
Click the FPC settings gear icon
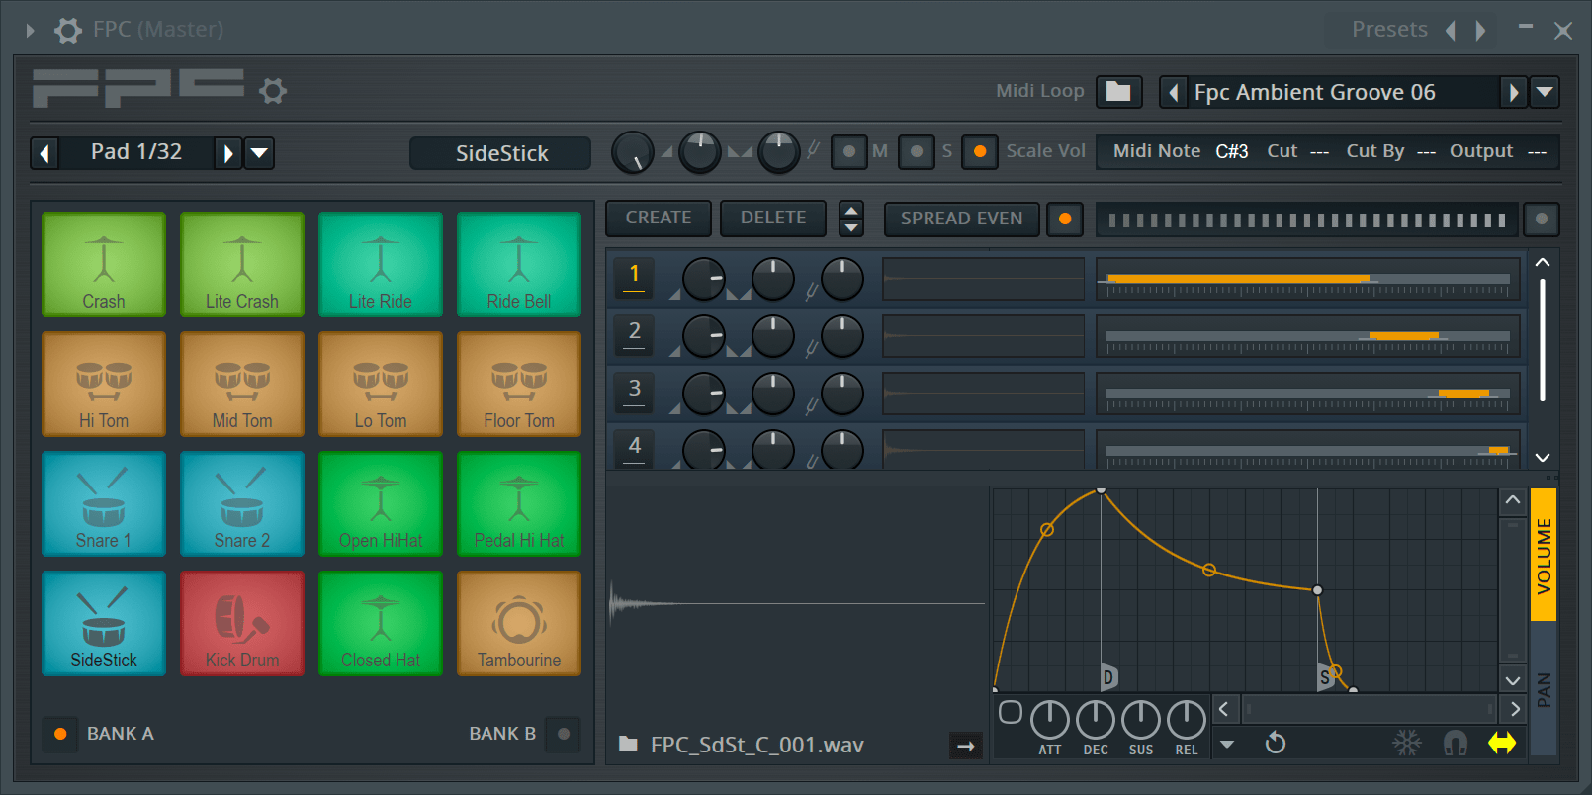[273, 91]
